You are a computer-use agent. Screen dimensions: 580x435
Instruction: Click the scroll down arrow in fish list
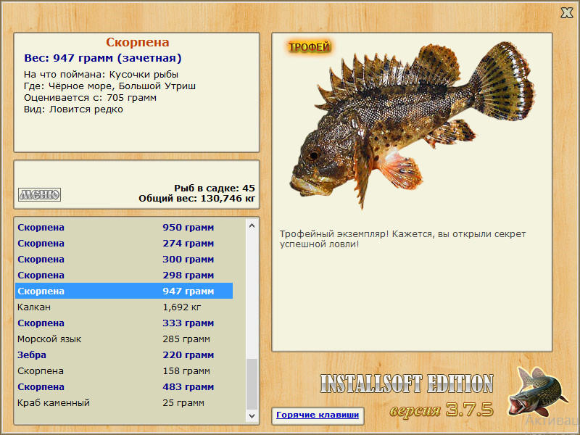pos(252,415)
